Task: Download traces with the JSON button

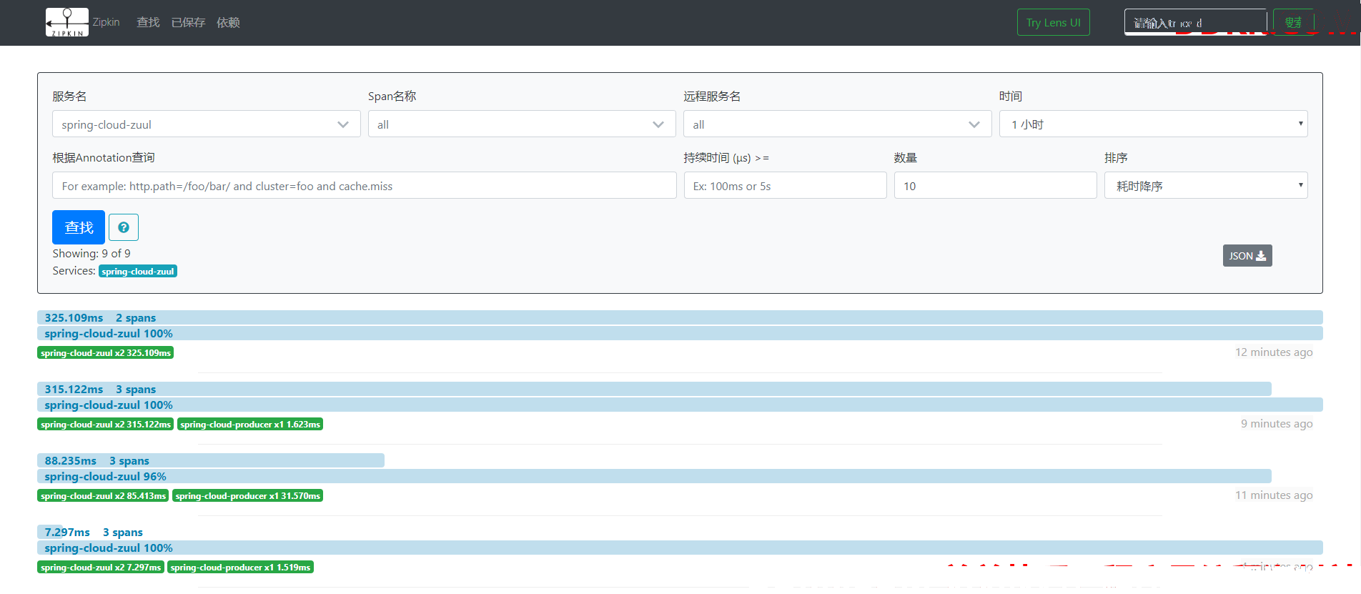Action: pos(1247,256)
